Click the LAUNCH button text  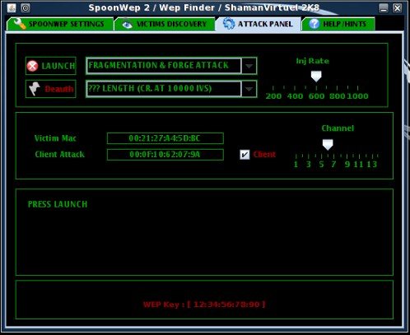pyautogui.click(x=58, y=66)
